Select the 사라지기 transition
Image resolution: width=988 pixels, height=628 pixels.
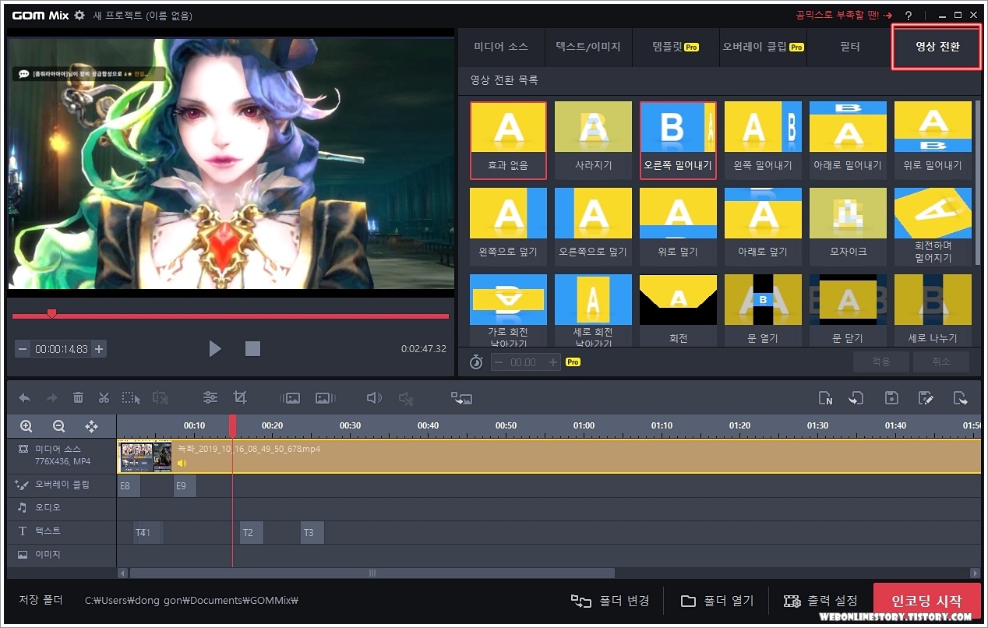tap(593, 140)
